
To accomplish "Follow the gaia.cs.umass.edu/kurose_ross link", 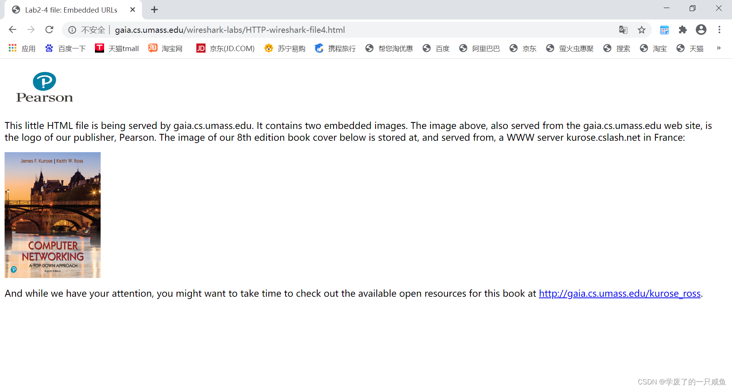I will coord(620,293).
